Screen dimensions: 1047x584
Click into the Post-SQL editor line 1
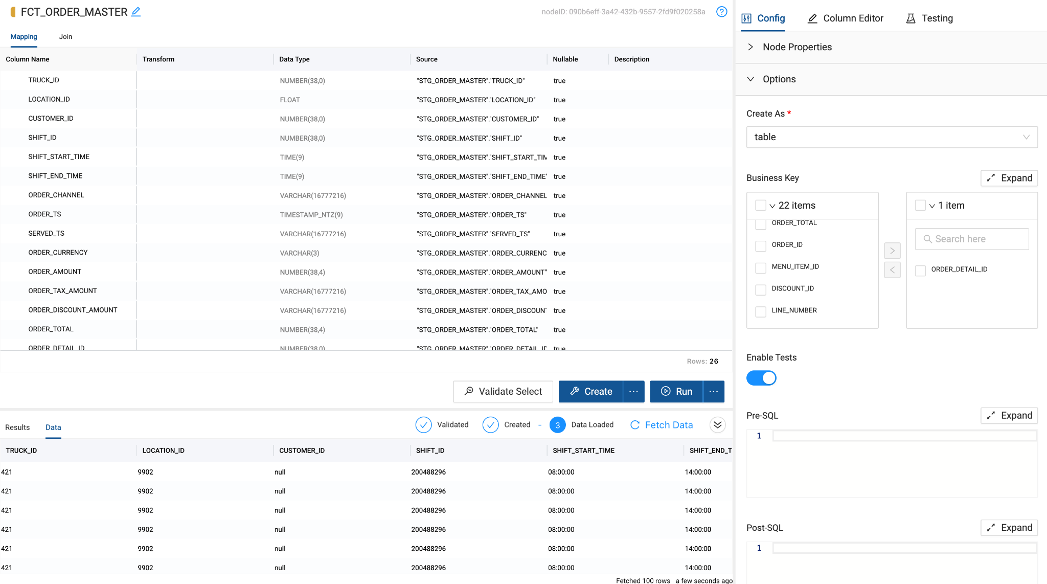click(x=904, y=548)
